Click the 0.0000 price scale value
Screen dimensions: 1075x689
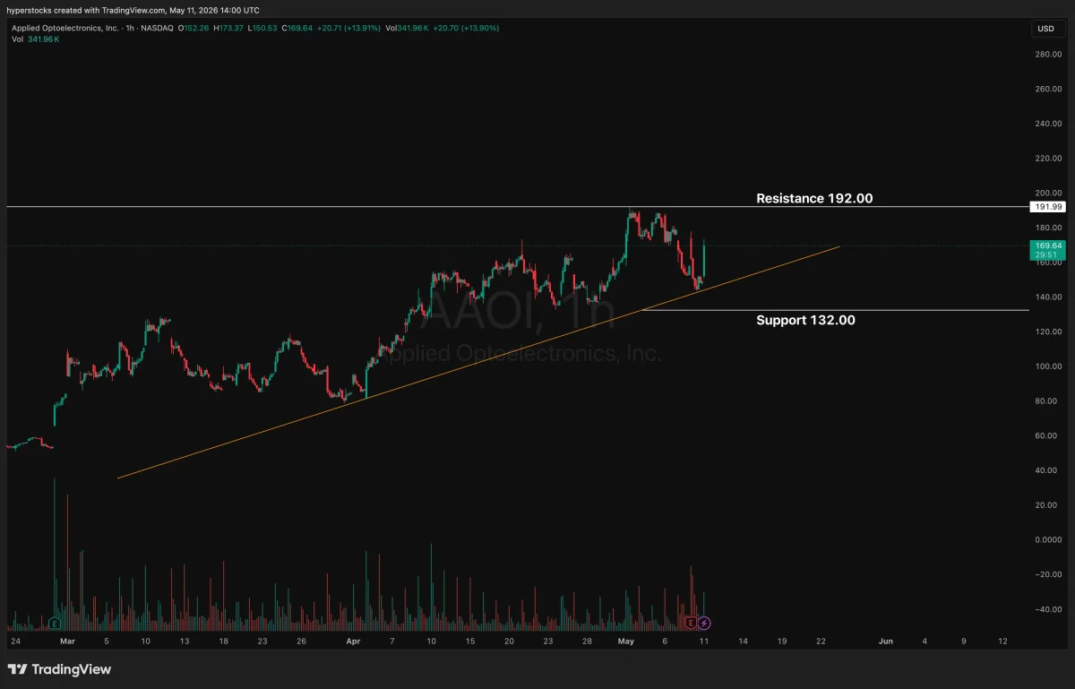pos(1047,539)
